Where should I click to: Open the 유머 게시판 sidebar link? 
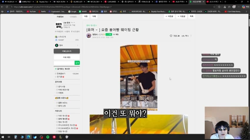click(63, 119)
